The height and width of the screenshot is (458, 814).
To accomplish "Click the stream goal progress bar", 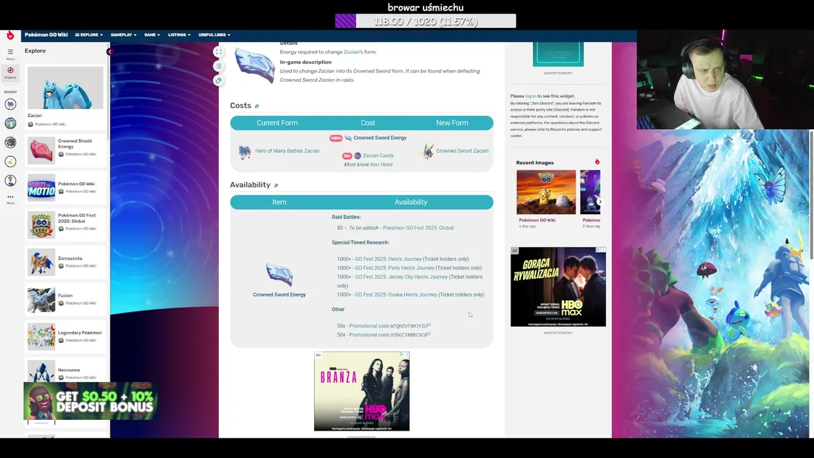I will click(425, 21).
